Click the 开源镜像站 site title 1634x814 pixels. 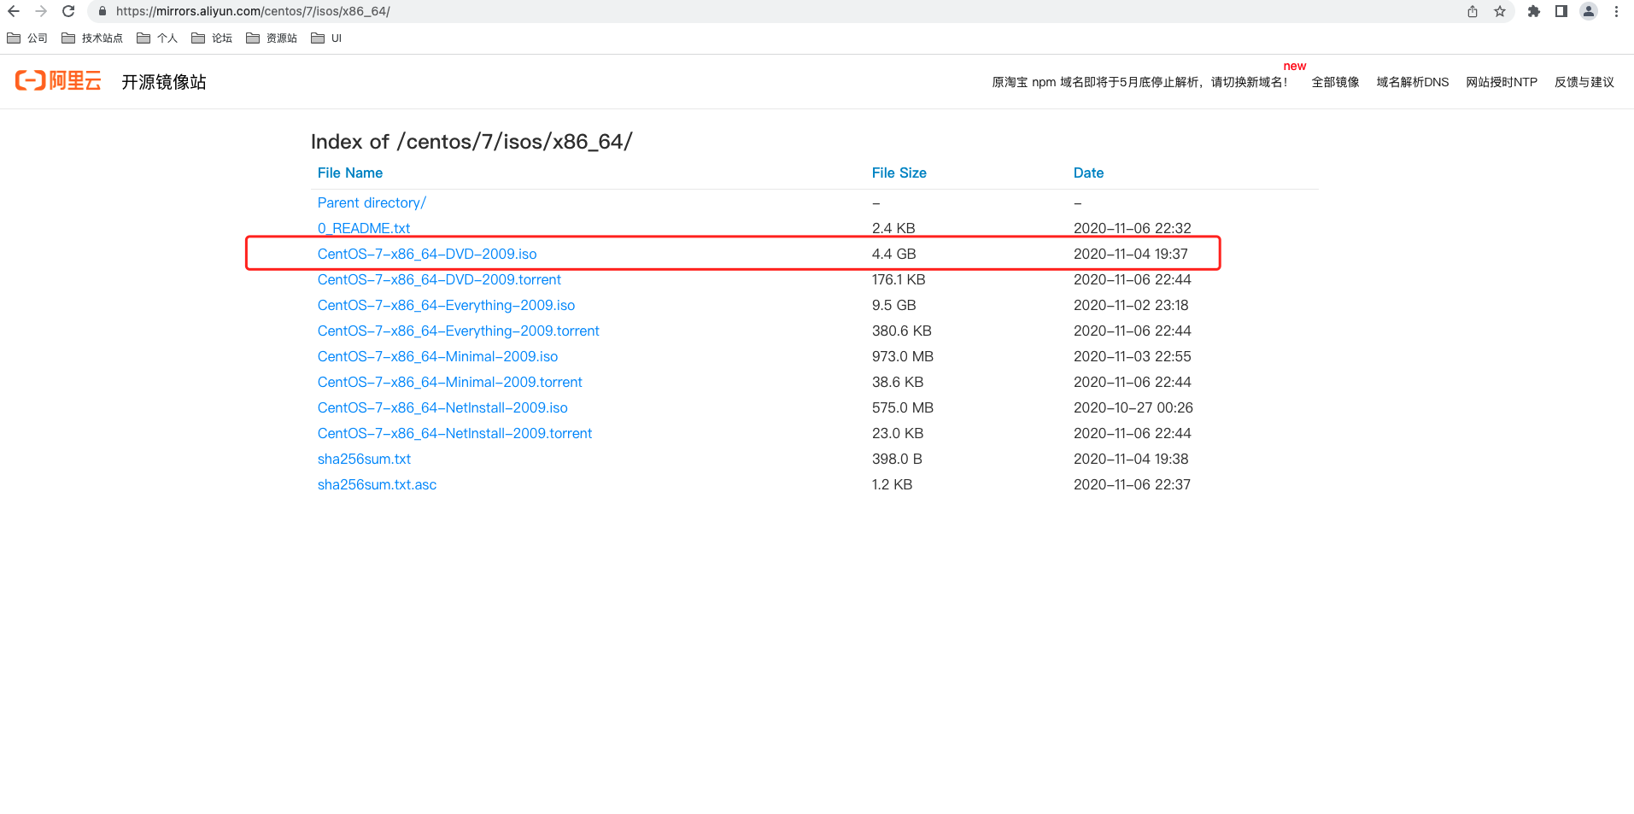(x=164, y=82)
